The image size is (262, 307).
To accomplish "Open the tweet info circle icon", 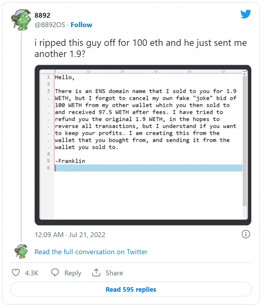I will coord(246,234).
